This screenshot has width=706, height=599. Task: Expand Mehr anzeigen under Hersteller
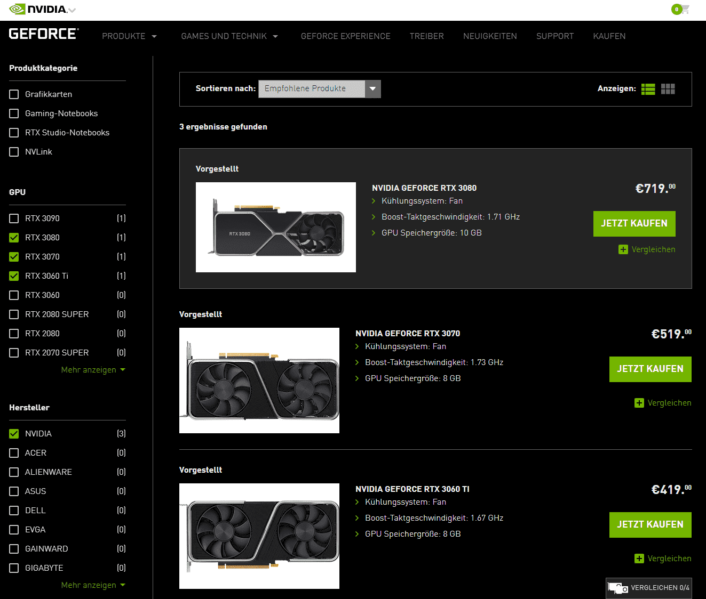click(x=93, y=585)
